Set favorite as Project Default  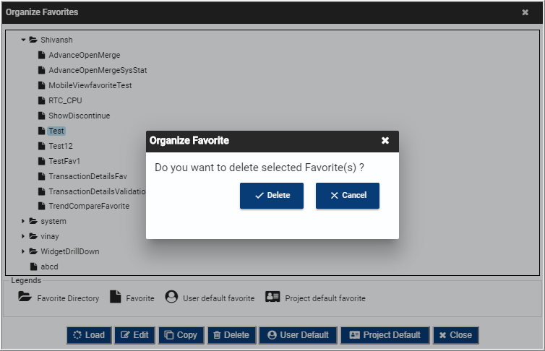(x=385, y=335)
